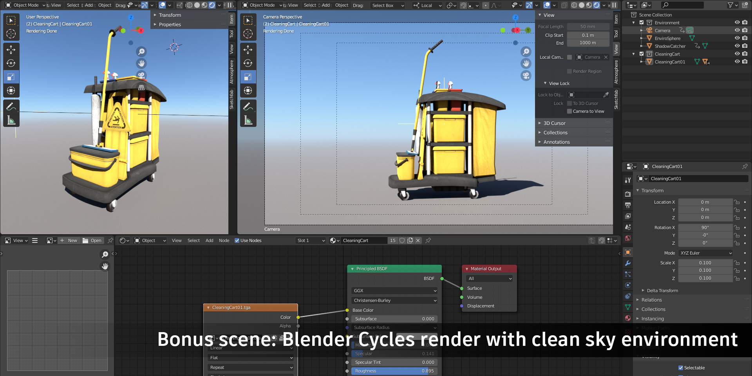Activate the Move tool in left viewport
The image size is (752, 376).
click(x=11, y=49)
